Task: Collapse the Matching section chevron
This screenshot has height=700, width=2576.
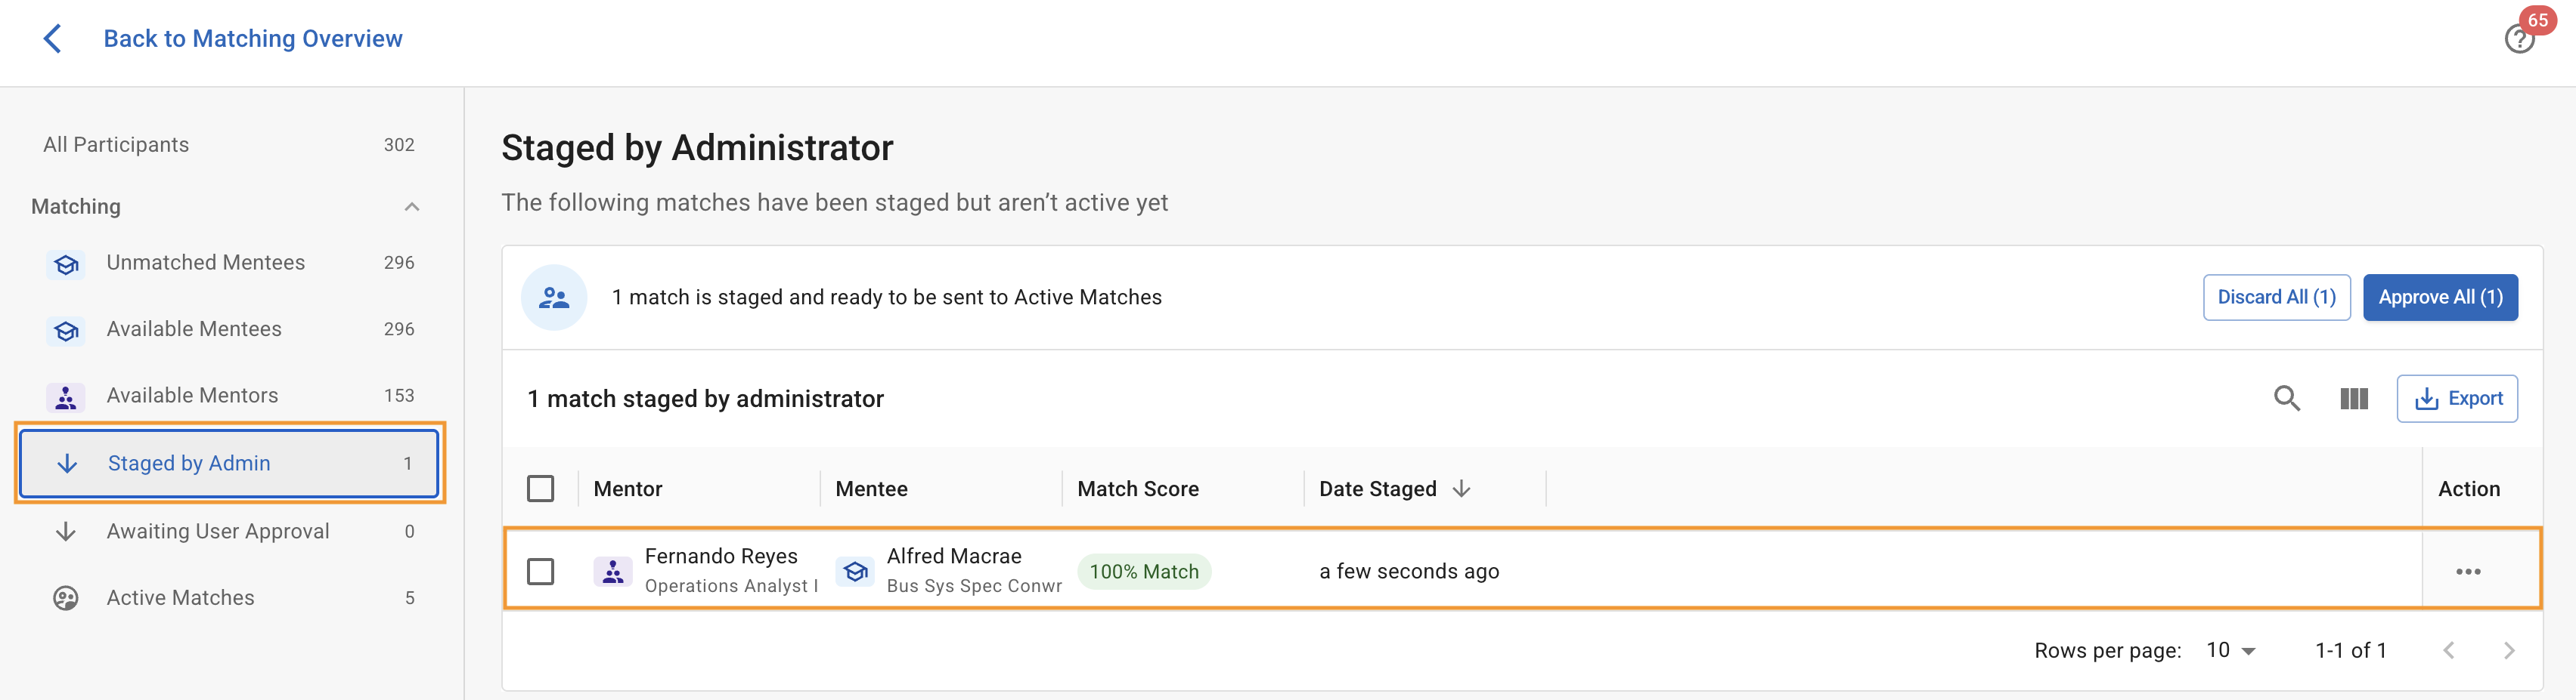Action: point(411,207)
